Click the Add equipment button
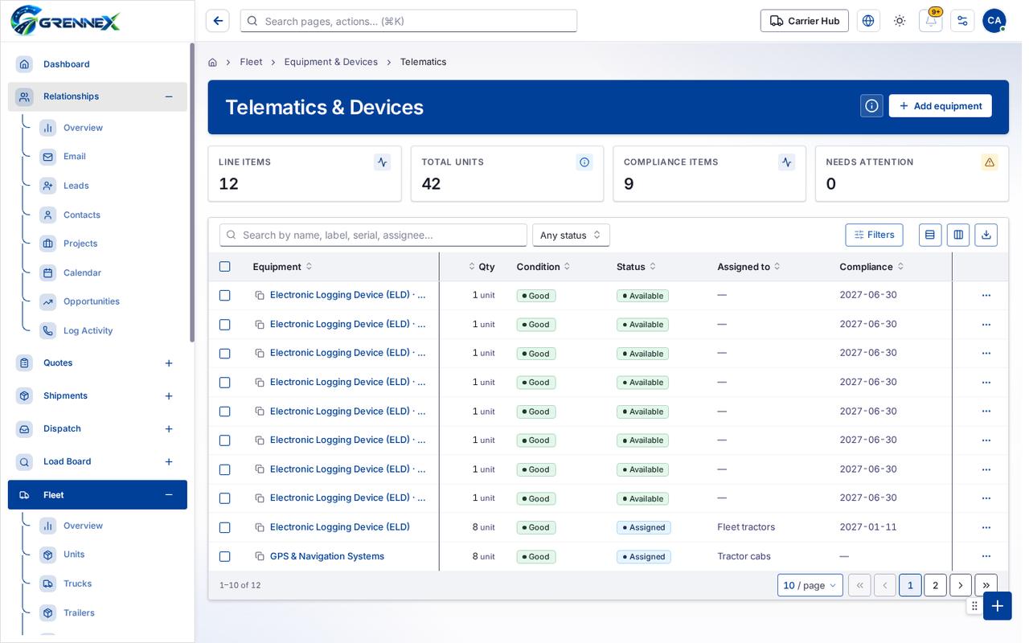Image resolution: width=1029 pixels, height=643 pixels. 940,106
